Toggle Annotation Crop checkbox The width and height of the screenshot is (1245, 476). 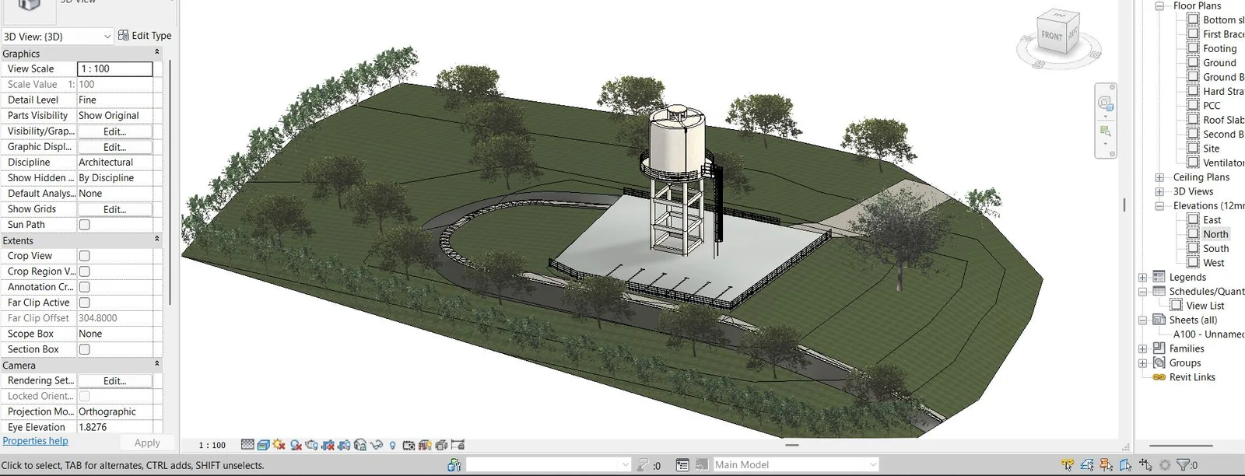pyautogui.click(x=85, y=287)
